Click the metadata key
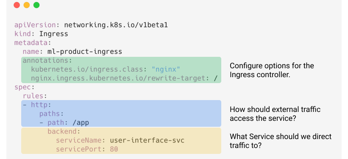The width and height of the screenshot is (348, 159). coord(31,43)
